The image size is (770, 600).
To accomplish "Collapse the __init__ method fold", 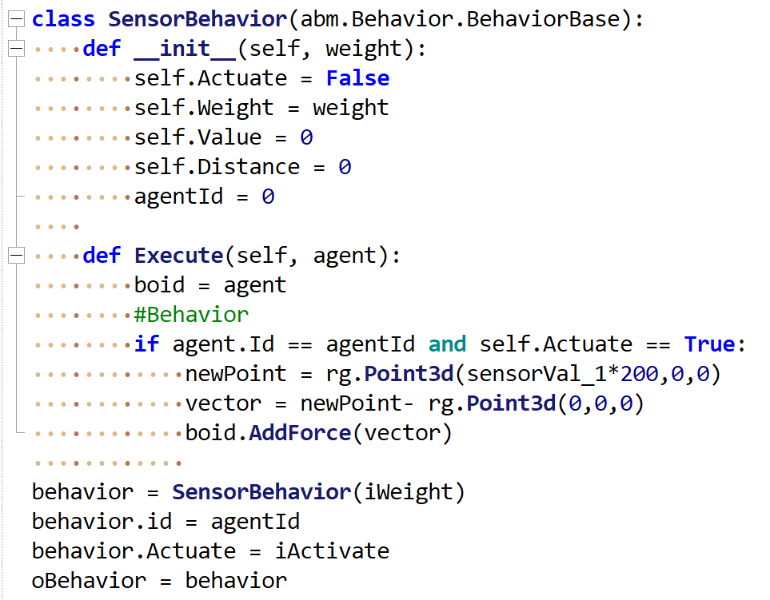I will pos(15,49).
